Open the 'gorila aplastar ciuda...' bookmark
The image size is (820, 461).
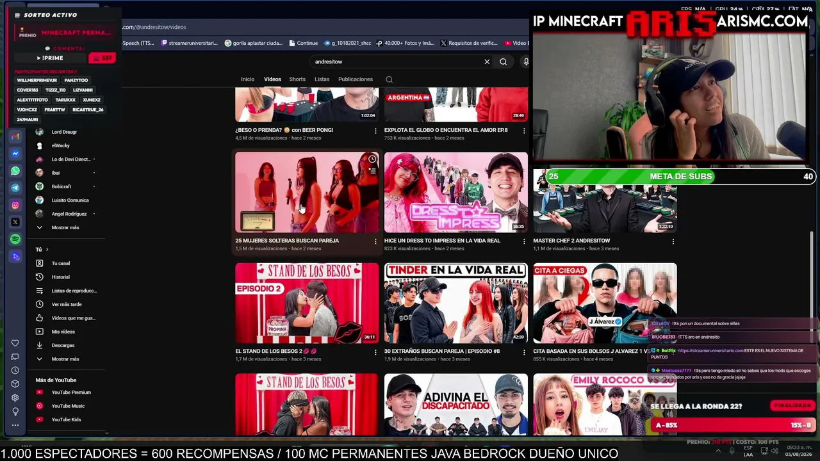(254, 43)
